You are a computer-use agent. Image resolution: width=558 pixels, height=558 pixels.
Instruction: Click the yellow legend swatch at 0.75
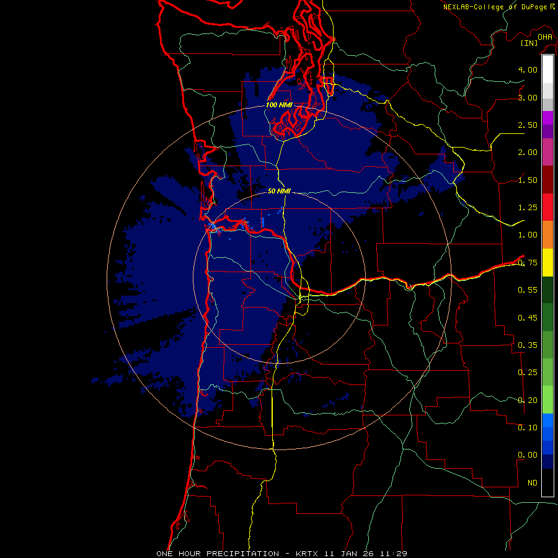click(x=547, y=262)
